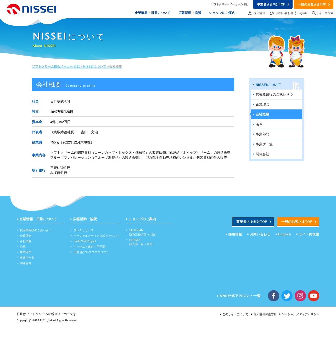Open ソーシャルメディアポリシー link

[x=300, y=314]
